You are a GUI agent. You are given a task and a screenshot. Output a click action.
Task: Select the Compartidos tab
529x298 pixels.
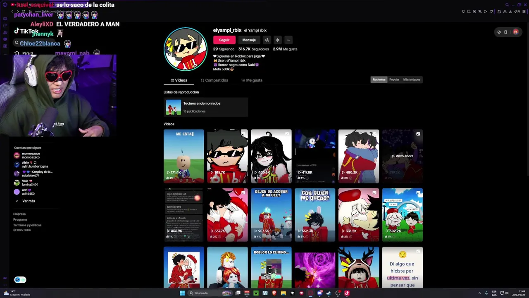[x=214, y=80]
